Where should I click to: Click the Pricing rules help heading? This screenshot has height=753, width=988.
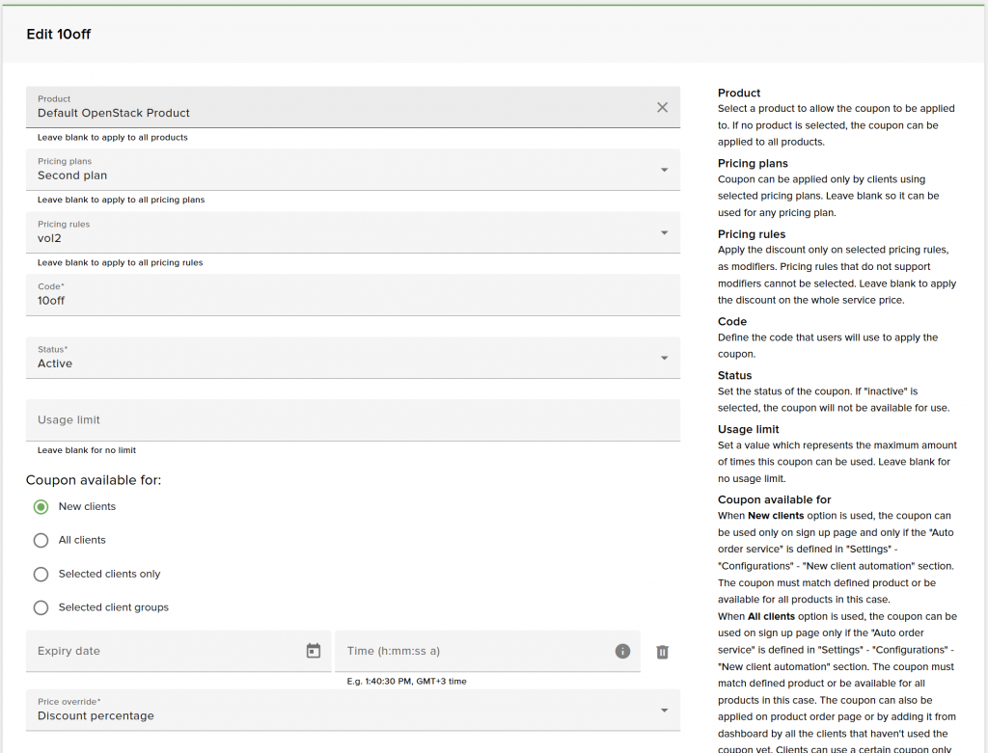pyautogui.click(x=752, y=234)
